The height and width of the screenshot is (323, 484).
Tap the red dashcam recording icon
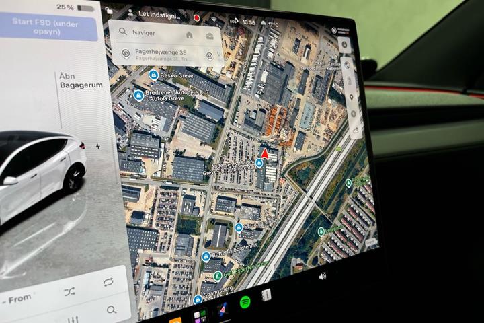[196, 18]
